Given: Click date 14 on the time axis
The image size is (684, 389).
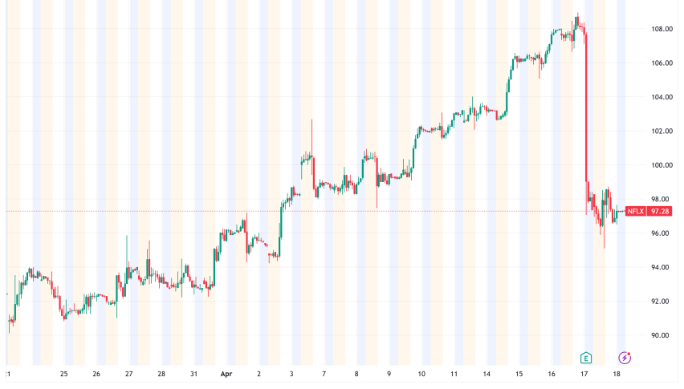Looking at the screenshot, I should (487, 374).
